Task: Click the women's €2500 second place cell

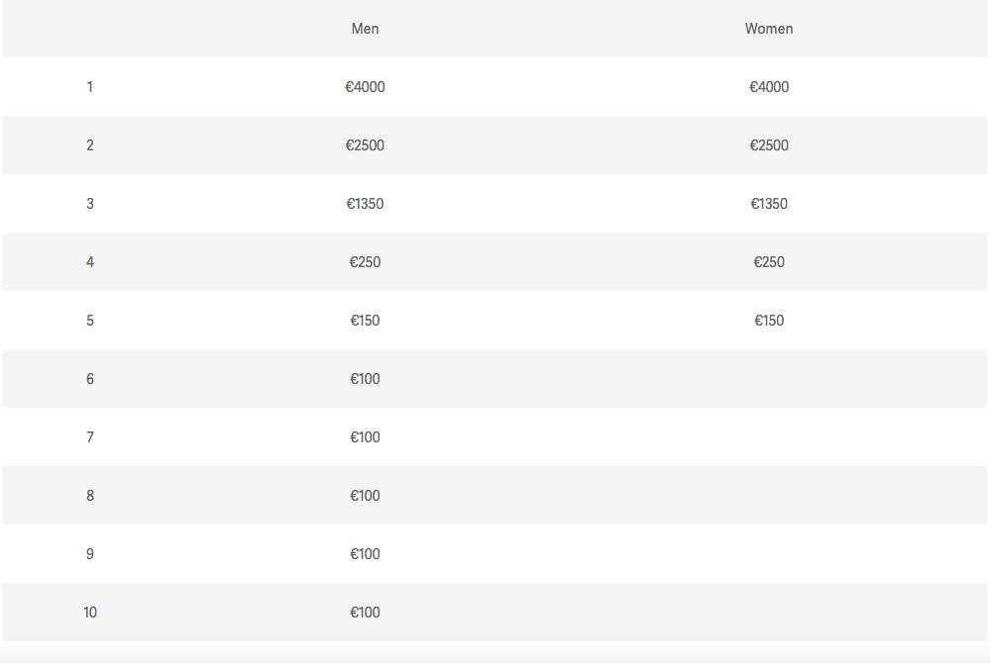Action: [769, 145]
